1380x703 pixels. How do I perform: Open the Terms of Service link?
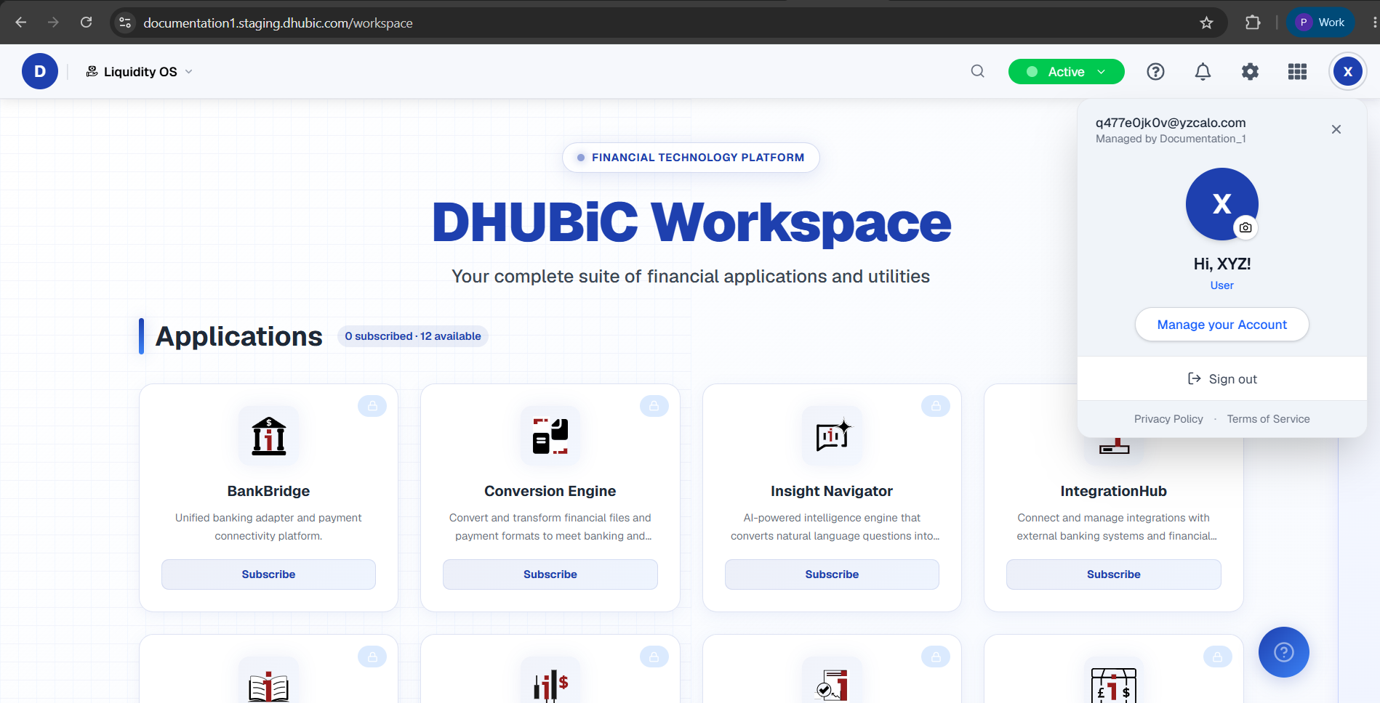[1268, 419]
